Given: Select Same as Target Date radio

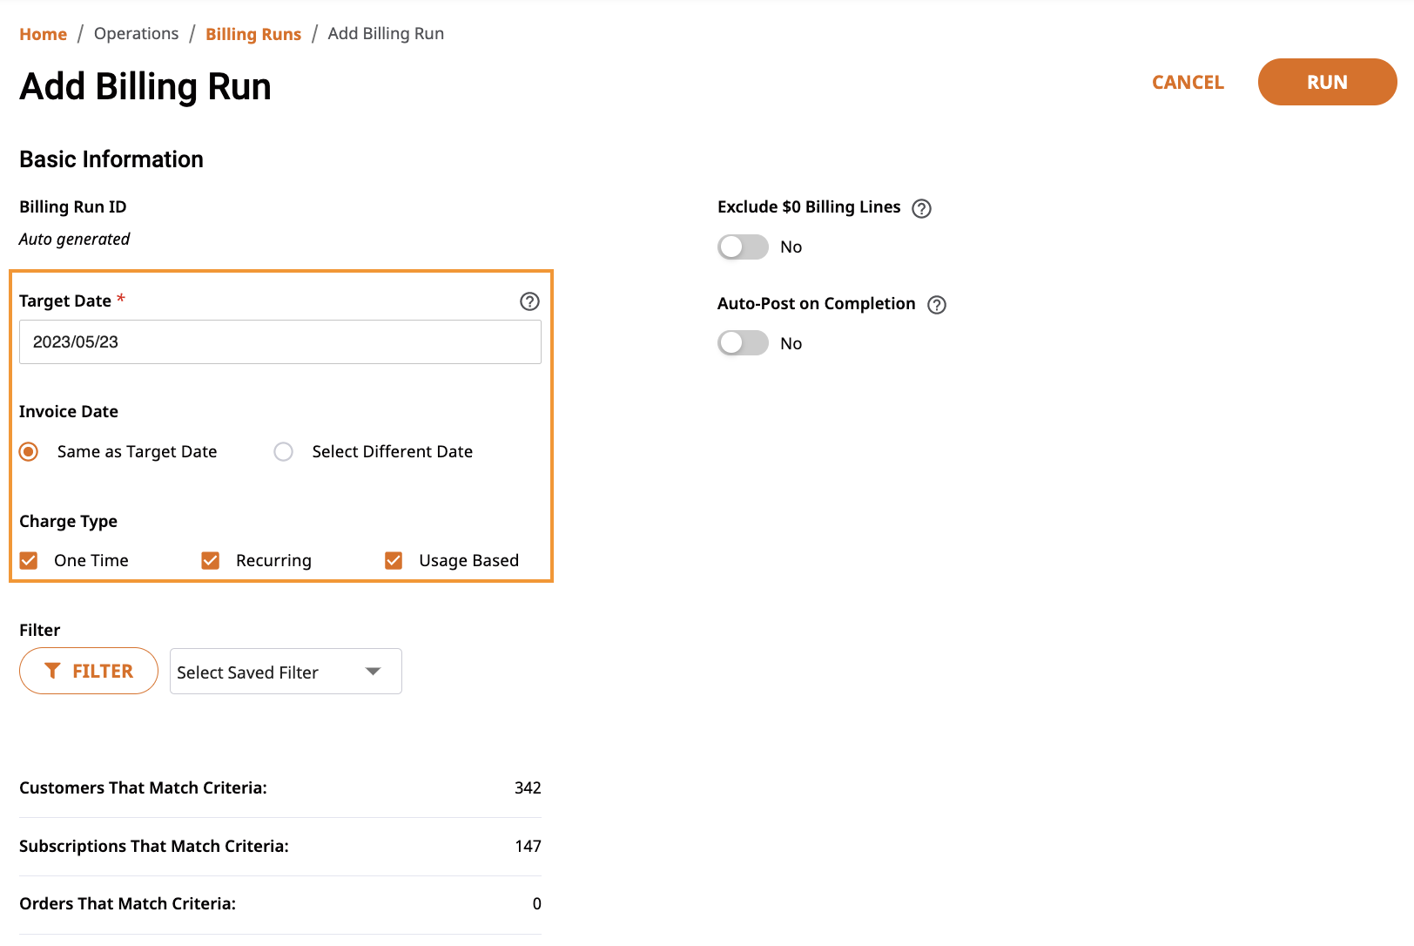Looking at the screenshot, I should [29, 451].
